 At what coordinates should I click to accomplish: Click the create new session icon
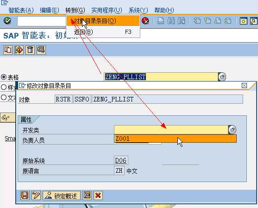(x=243, y=21)
